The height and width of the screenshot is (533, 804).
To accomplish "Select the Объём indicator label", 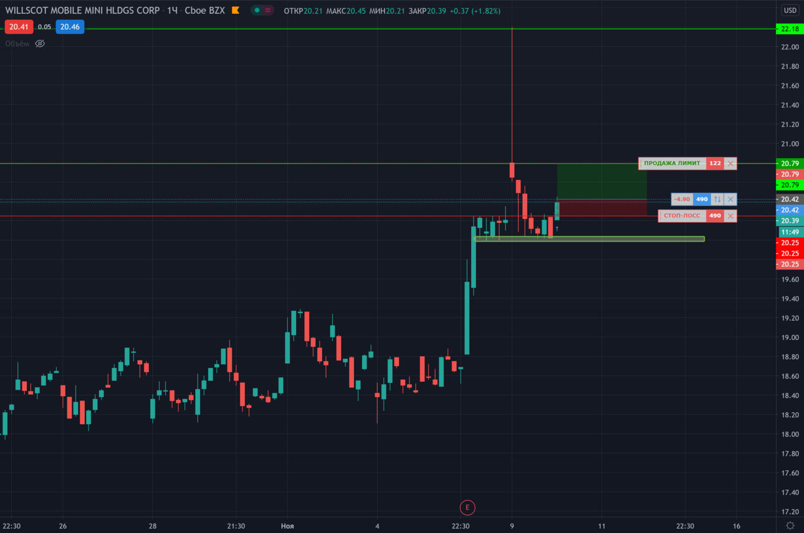I will pyautogui.click(x=17, y=44).
